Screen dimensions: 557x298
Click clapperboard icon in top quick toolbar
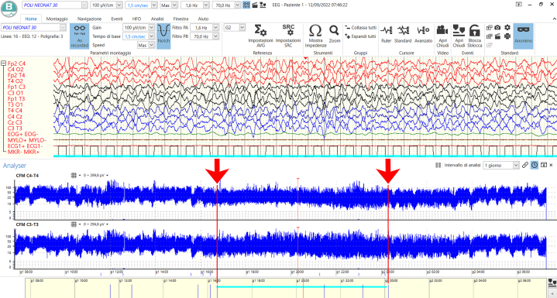(x=255, y=5)
